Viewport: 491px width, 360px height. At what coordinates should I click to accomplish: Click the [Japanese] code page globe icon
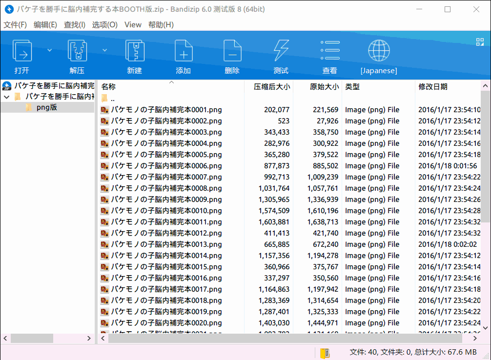379,51
